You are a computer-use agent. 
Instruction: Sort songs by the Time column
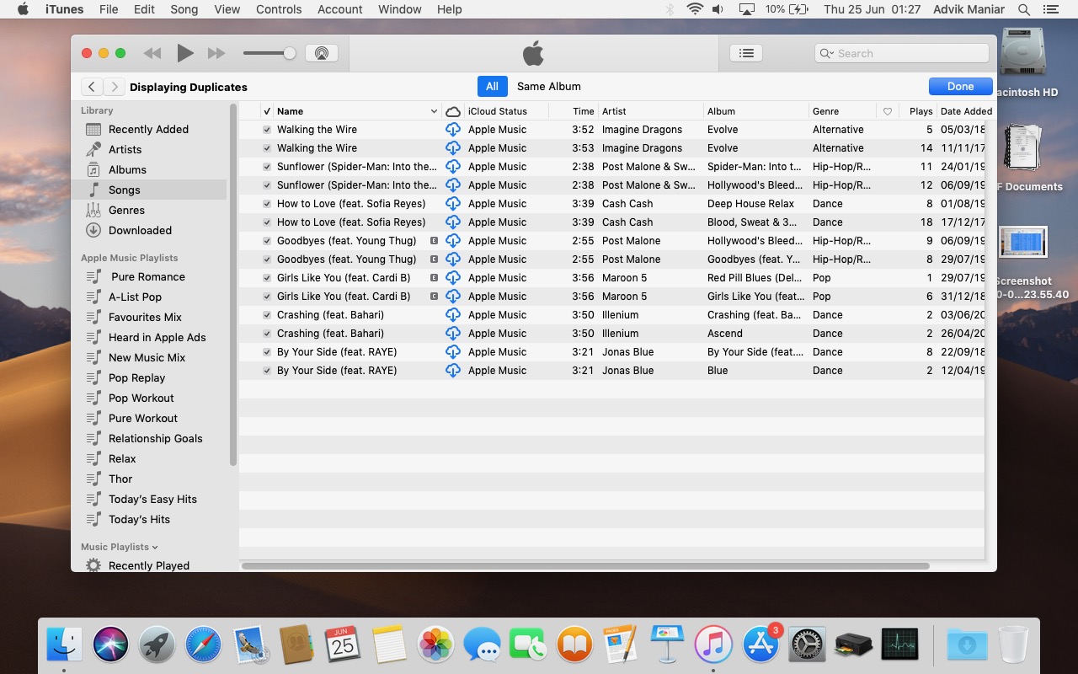tap(583, 111)
